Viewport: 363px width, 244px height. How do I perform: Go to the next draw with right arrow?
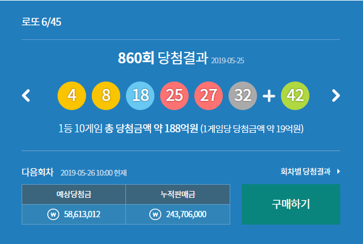tap(336, 95)
